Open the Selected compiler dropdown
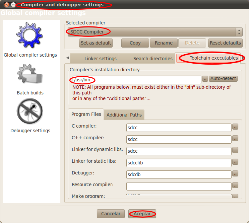This screenshot has width=249, height=223. point(154,32)
